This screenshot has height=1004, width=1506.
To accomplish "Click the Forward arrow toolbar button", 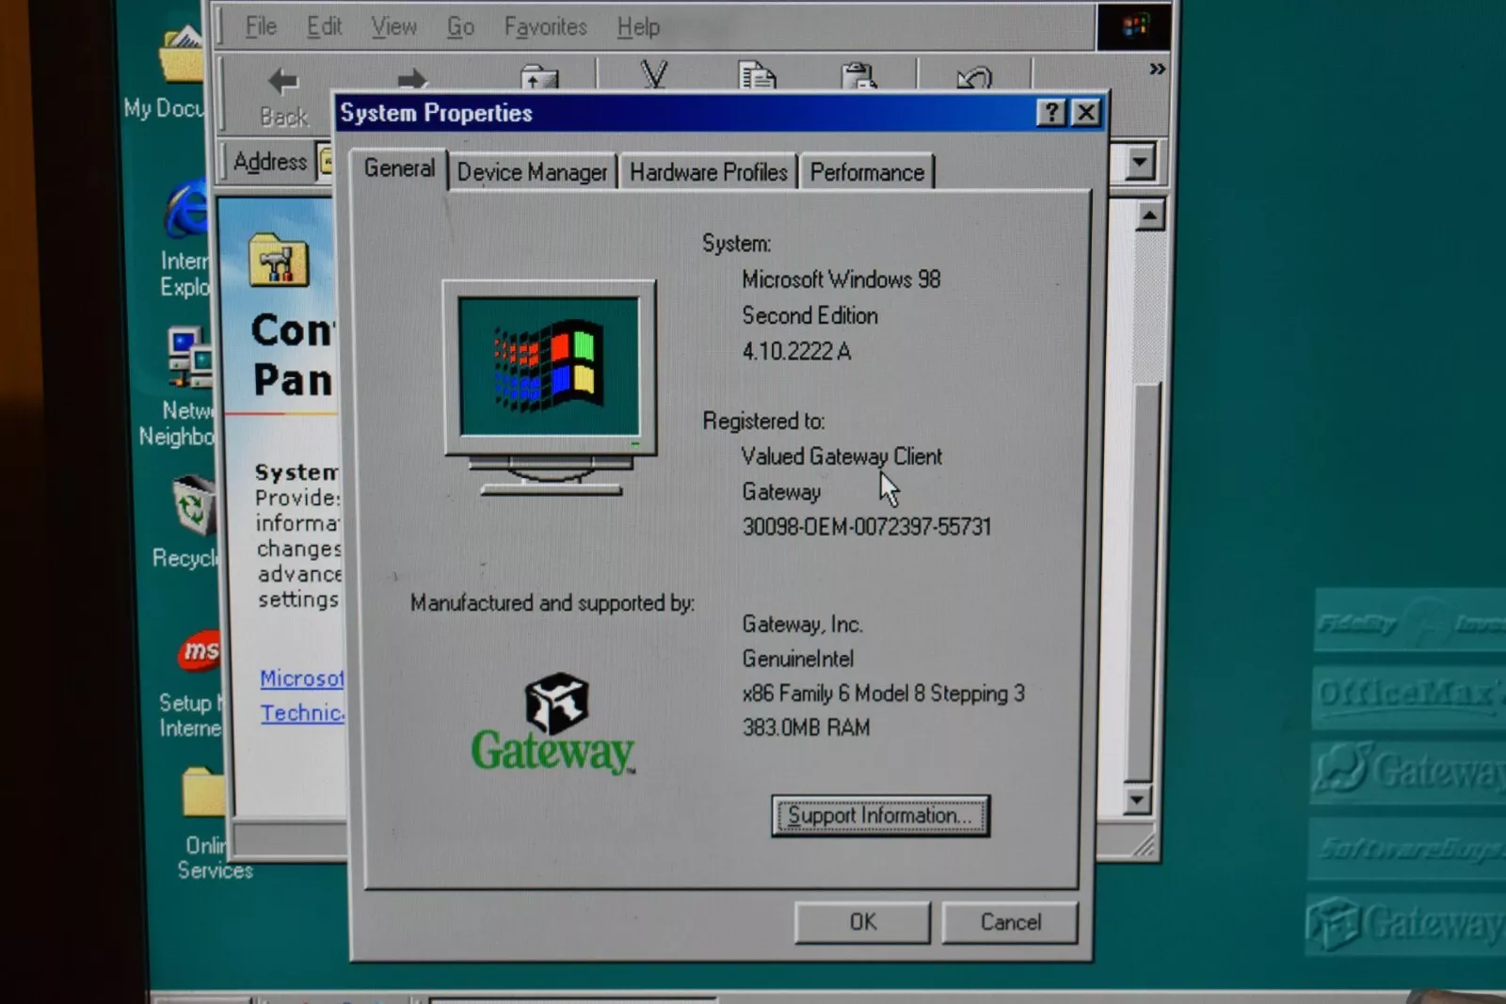I will [x=412, y=79].
